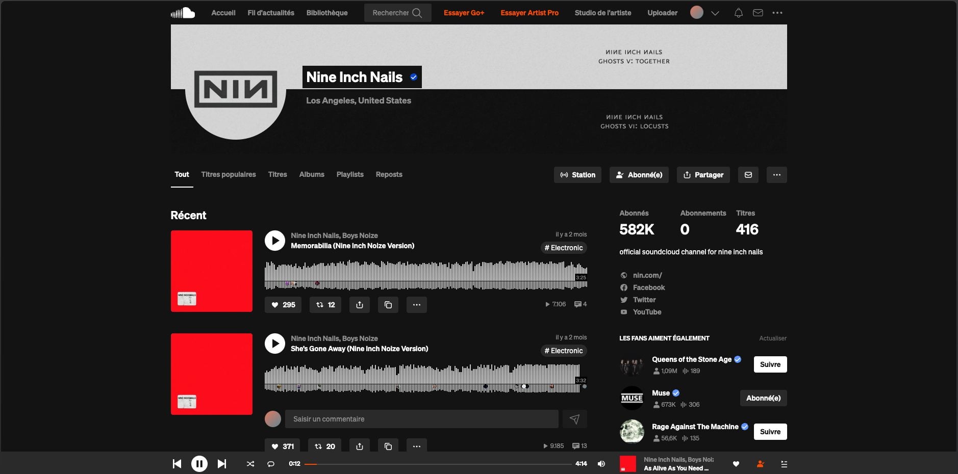Click Essayer Go+ link
Image resolution: width=958 pixels, height=474 pixels.
(x=464, y=13)
